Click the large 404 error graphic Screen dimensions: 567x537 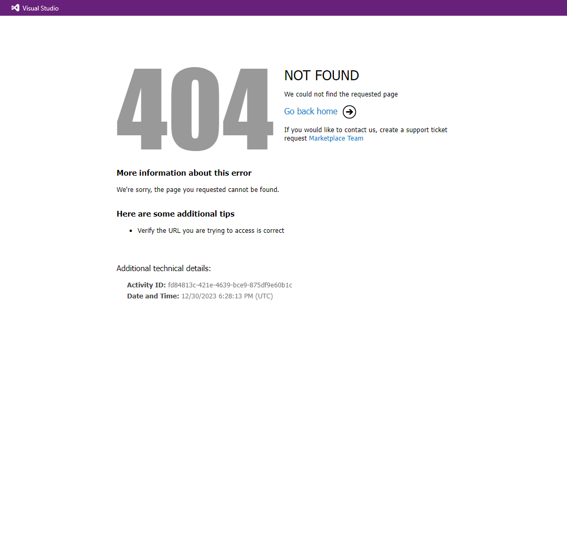pos(195,109)
